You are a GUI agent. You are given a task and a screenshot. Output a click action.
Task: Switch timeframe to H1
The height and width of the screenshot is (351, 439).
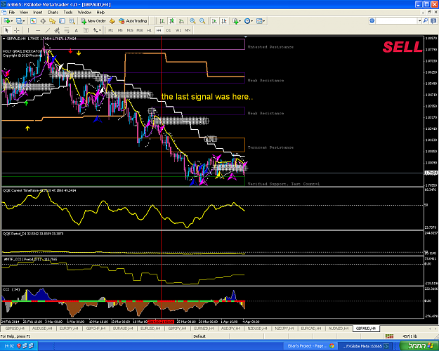coord(149,30)
